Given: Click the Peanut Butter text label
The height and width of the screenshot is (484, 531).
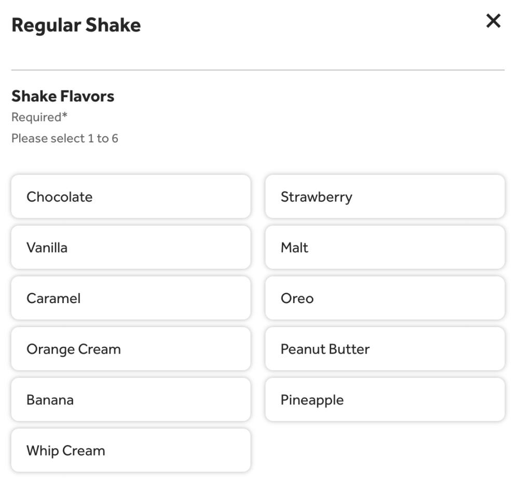Looking at the screenshot, I should (x=325, y=349).
